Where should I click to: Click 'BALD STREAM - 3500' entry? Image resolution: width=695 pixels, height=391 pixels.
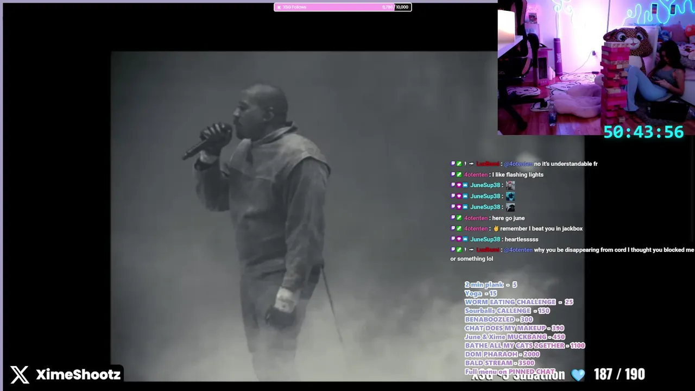point(500,363)
